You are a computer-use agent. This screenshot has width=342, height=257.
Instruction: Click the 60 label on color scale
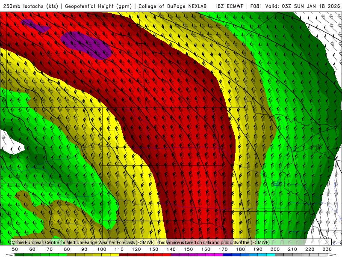tap(32, 249)
